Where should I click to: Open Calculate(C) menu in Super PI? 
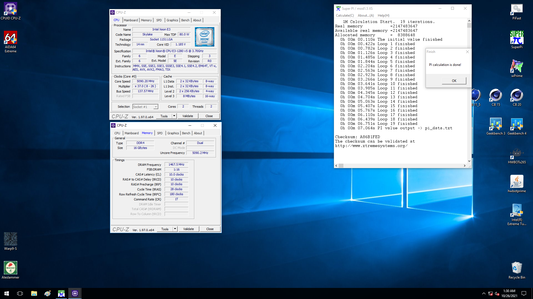345,16
